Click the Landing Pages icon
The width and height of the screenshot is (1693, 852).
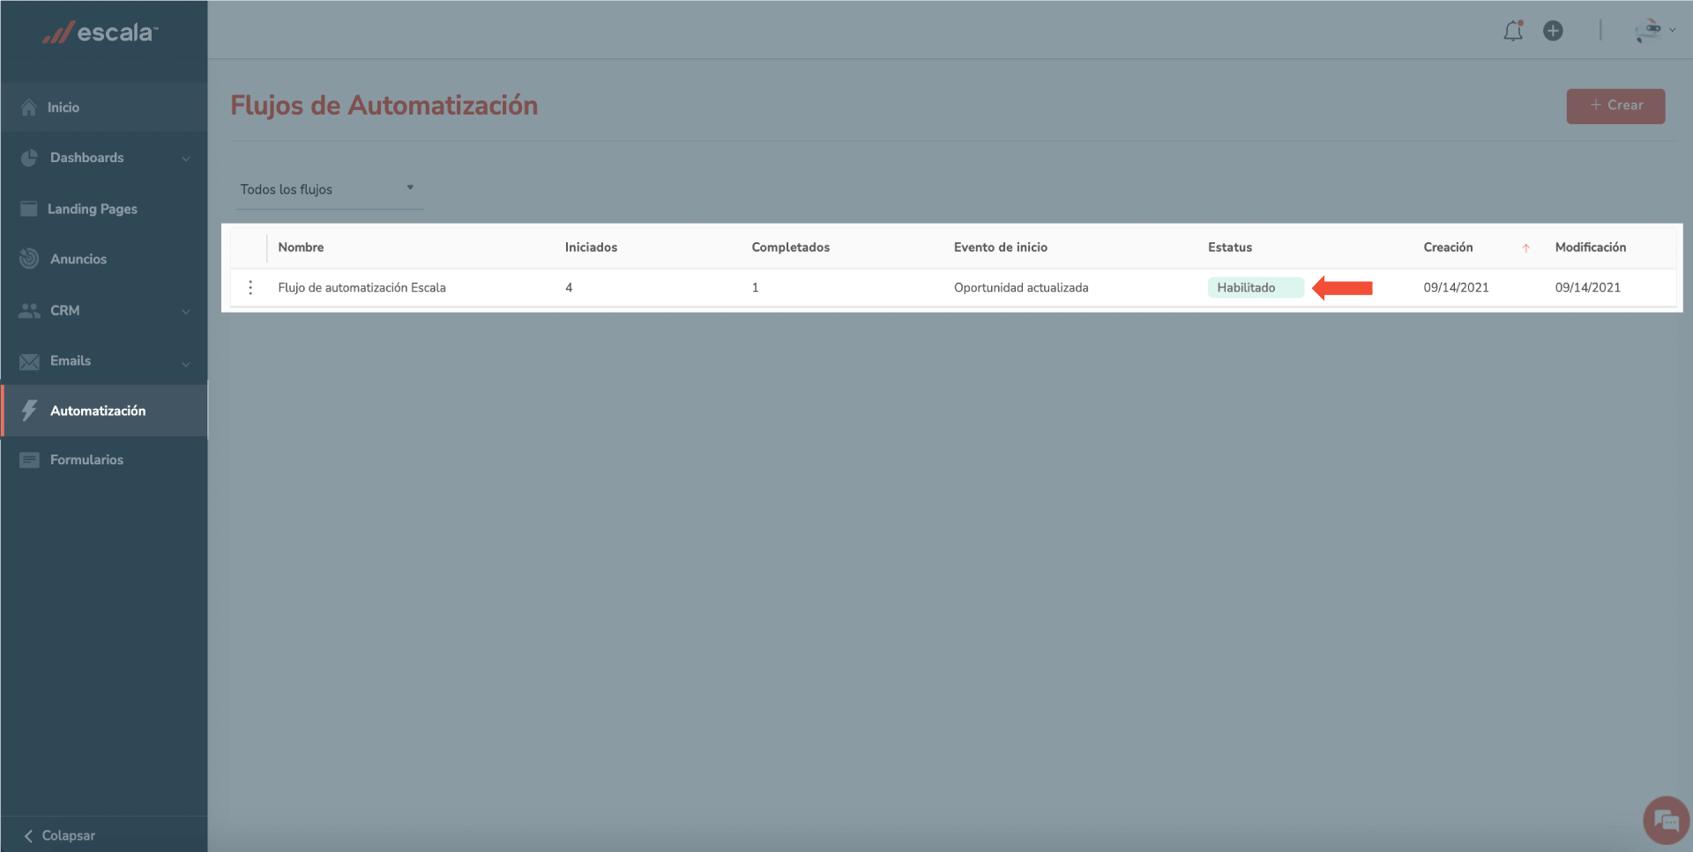[29, 209]
